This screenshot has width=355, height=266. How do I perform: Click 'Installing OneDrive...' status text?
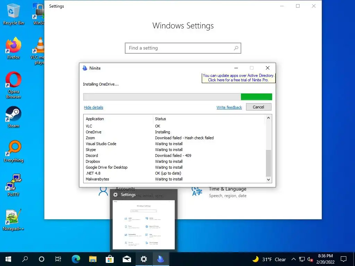(101, 84)
